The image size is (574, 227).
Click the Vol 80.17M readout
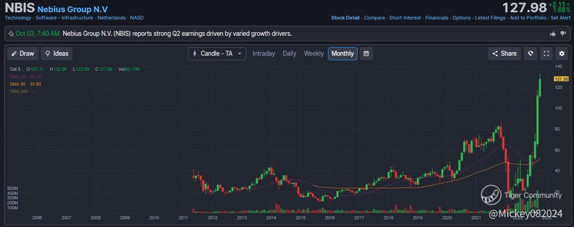[x=129, y=69]
